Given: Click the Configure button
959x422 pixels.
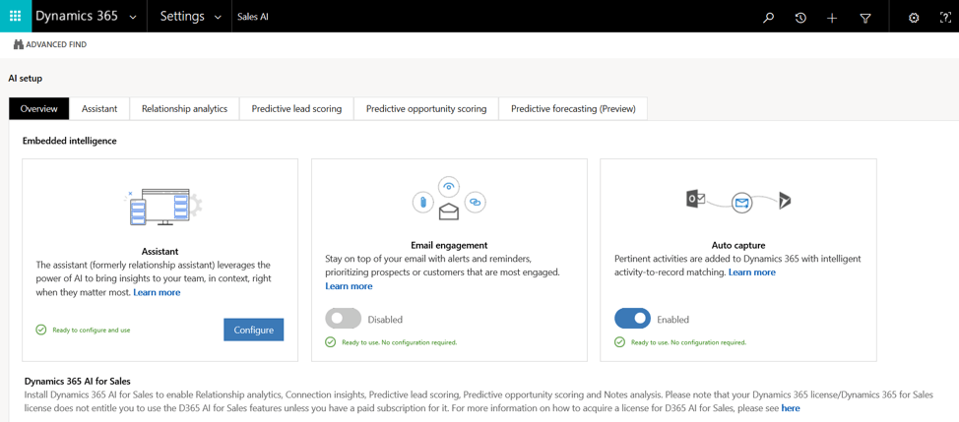Looking at the screenshot, I should pyautogui.click(x=254, y=330).
